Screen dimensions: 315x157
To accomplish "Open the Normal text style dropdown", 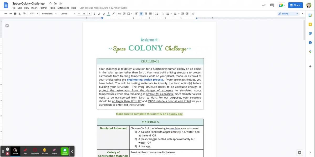I will (49, 14).
